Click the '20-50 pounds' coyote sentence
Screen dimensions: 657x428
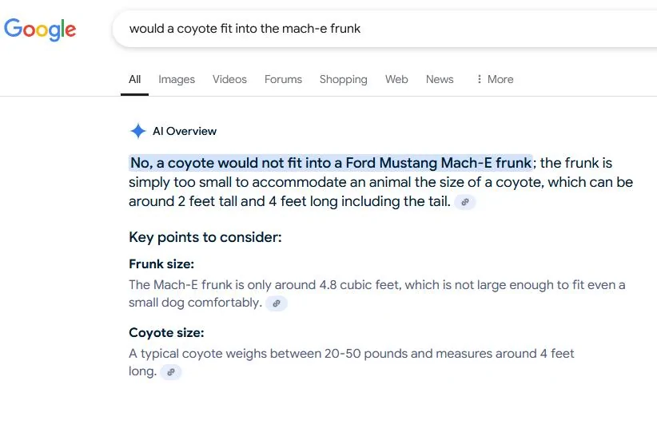coord(351,363)
